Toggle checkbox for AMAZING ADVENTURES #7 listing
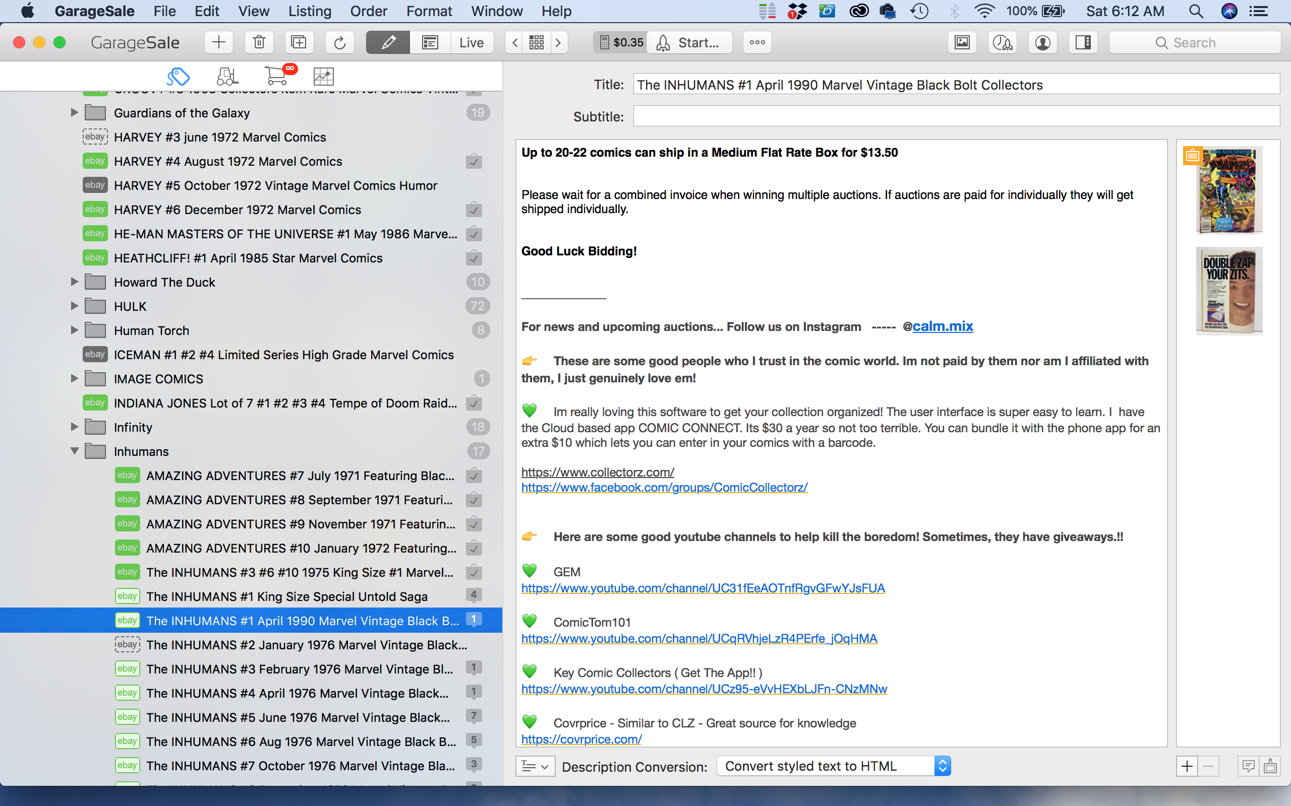The image size is (1291, 806). (474, 476)
